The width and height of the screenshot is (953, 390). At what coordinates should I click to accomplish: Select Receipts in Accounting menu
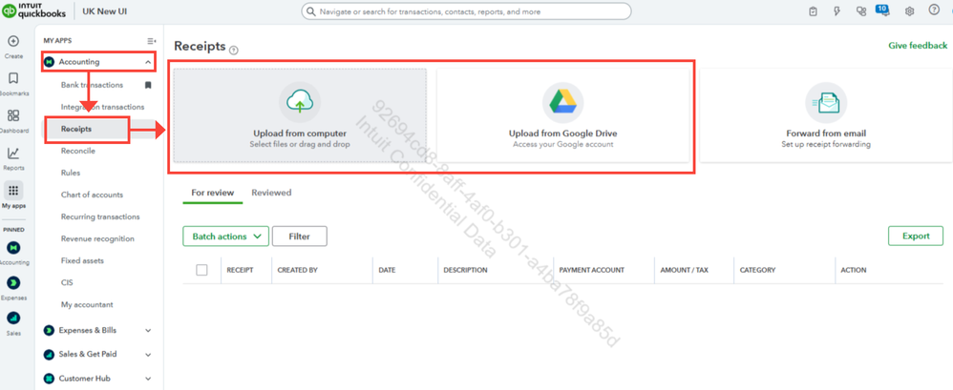(76, 129)
